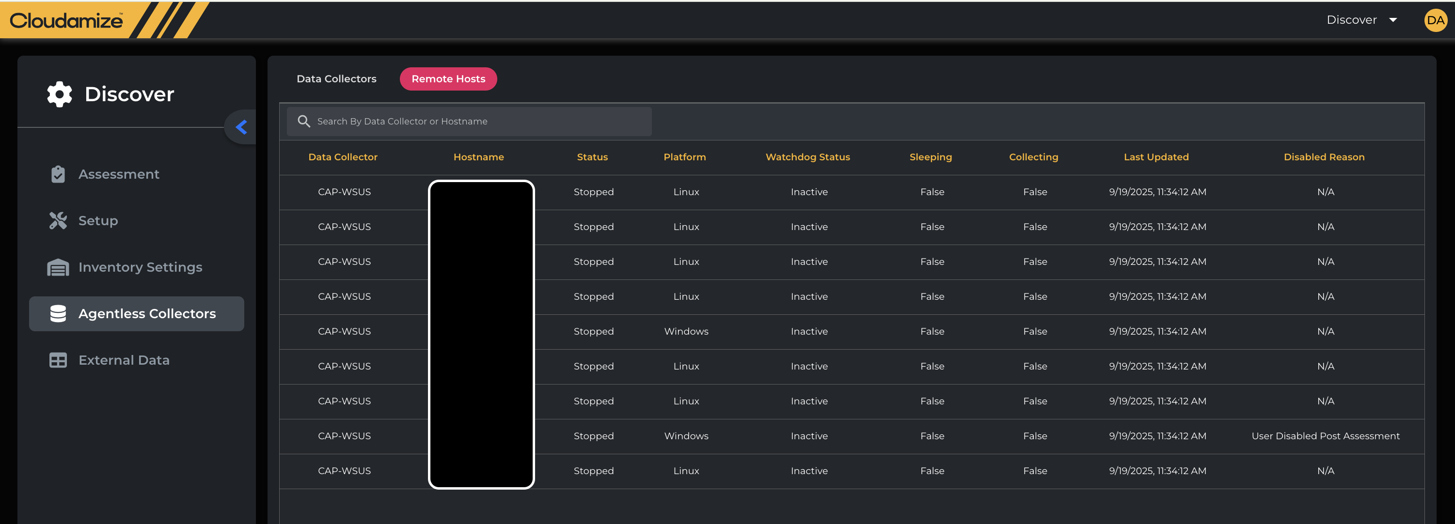Click the Assessment clipboard icon
The image size is (1455, 524).
58,174
